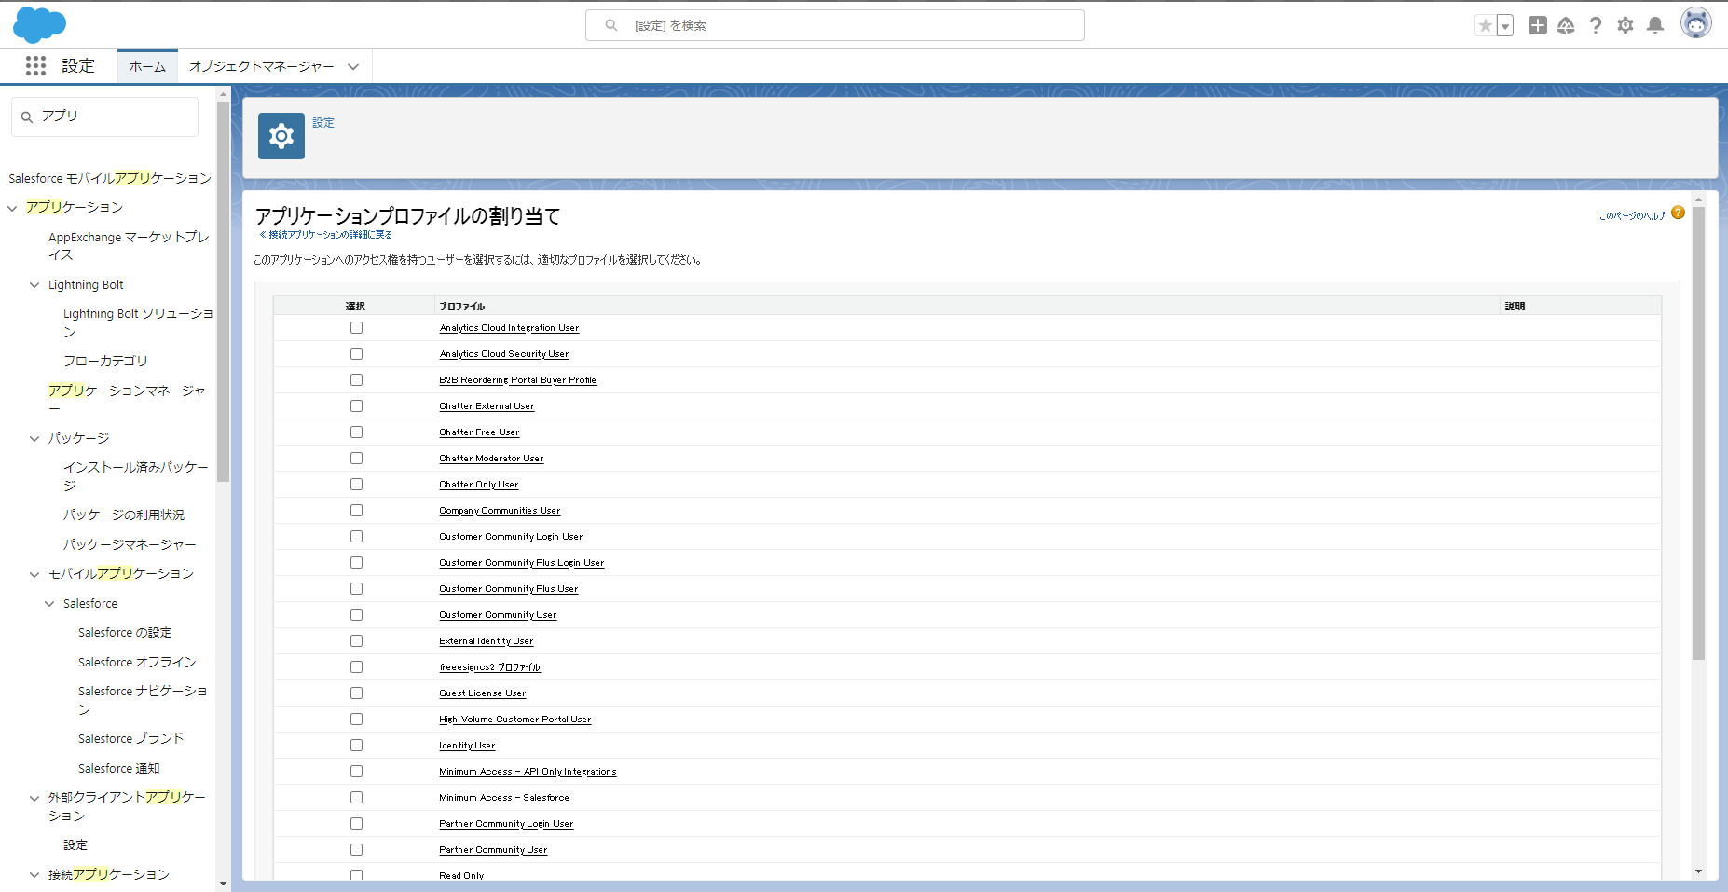
Task: Open Salesforce モバイルアプリケーション in sidebar
Action: pos(110,178)
